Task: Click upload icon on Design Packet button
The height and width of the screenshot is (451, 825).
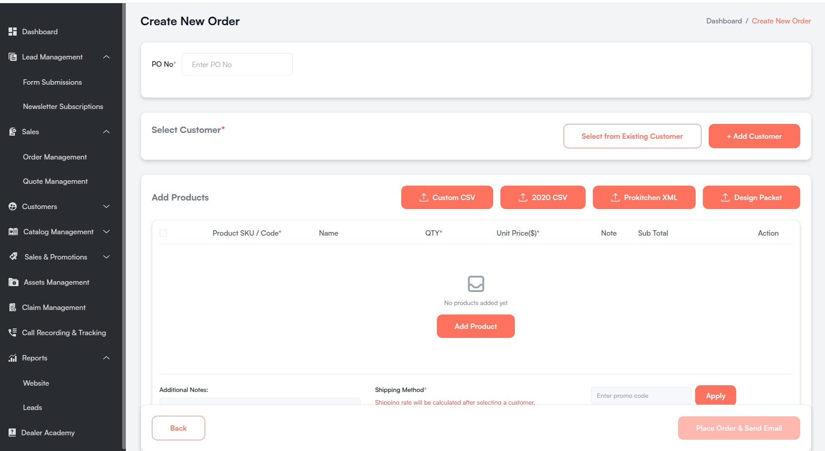Action: (725, 197)
